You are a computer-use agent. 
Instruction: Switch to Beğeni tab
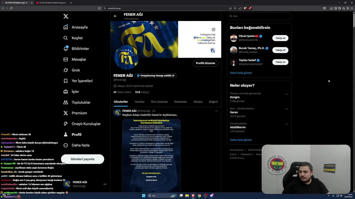[x=213, y=102]
